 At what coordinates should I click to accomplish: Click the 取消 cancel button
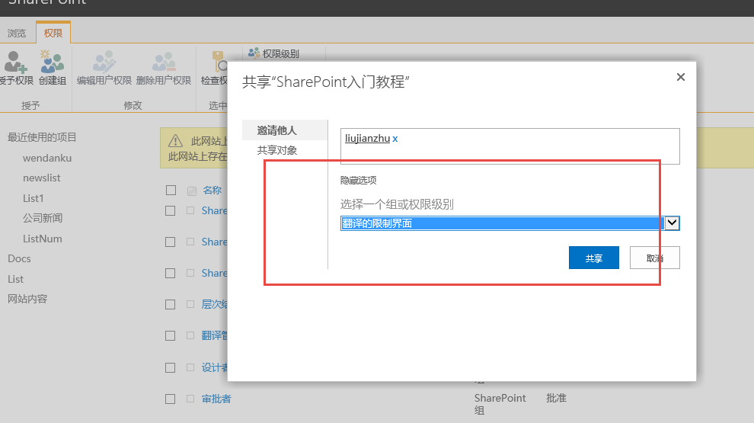click(654, 258)
